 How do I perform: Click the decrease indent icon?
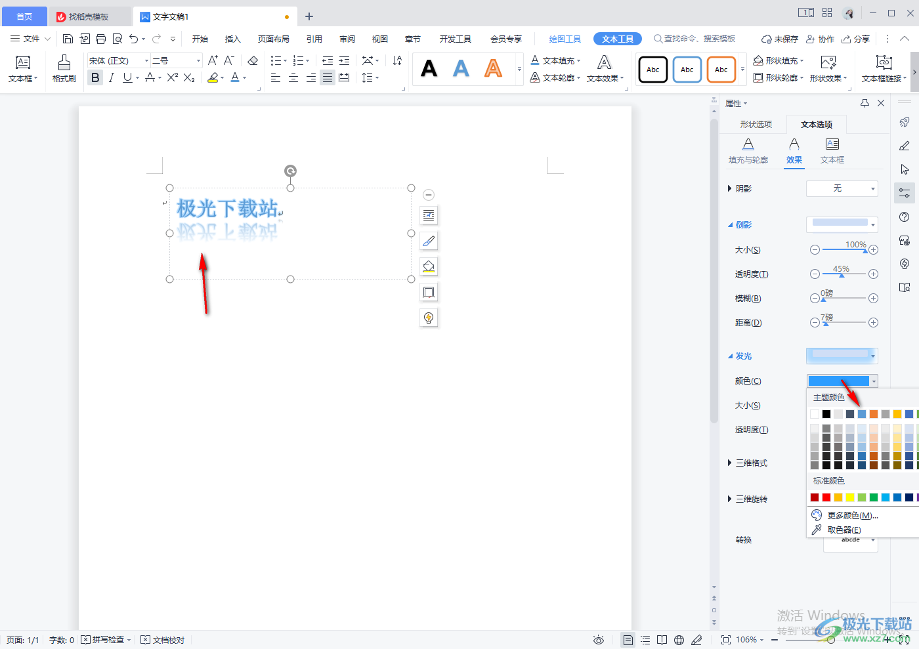328,60
